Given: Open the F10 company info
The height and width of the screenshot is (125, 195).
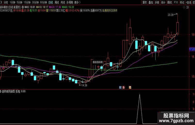Looking at the screenshot, I should coord(176,2).
